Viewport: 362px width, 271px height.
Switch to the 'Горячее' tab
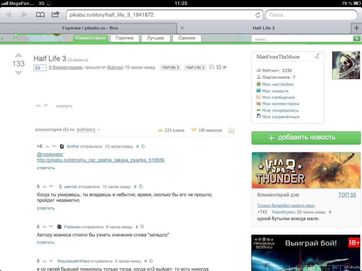(124, 38)
